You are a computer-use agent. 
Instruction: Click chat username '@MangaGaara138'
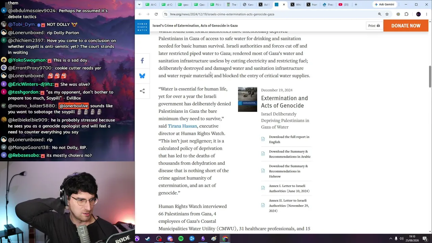coord(29,147)
